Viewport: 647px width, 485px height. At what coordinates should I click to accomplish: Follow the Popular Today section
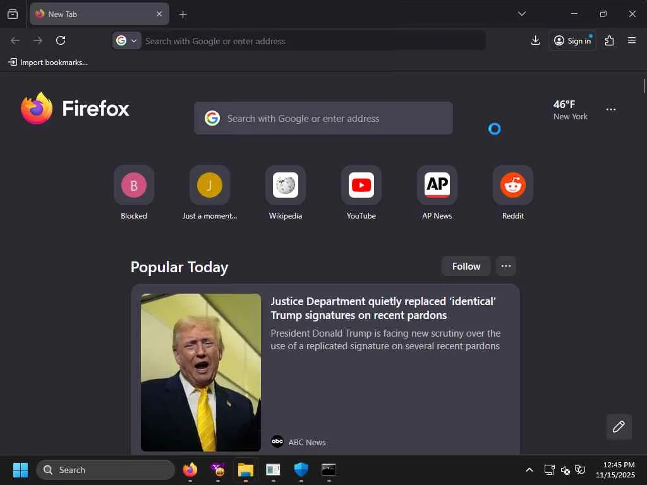(466, 266)
